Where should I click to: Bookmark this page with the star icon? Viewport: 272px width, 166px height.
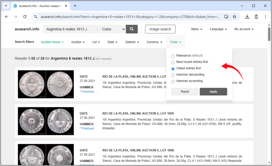(235, 17)
